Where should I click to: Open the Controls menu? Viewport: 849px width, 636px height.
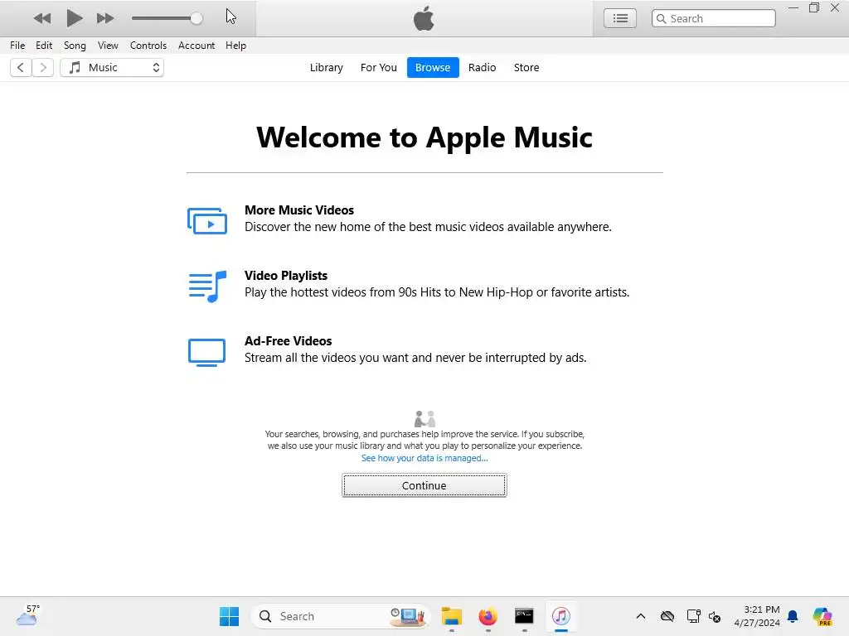[148, 46]
